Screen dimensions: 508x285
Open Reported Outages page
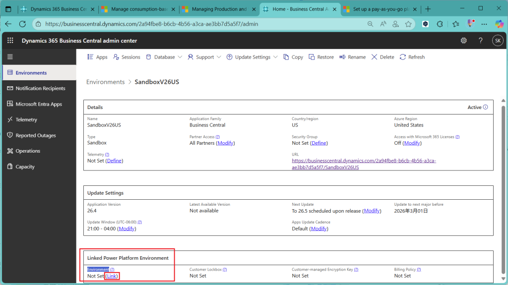point(39,135)
